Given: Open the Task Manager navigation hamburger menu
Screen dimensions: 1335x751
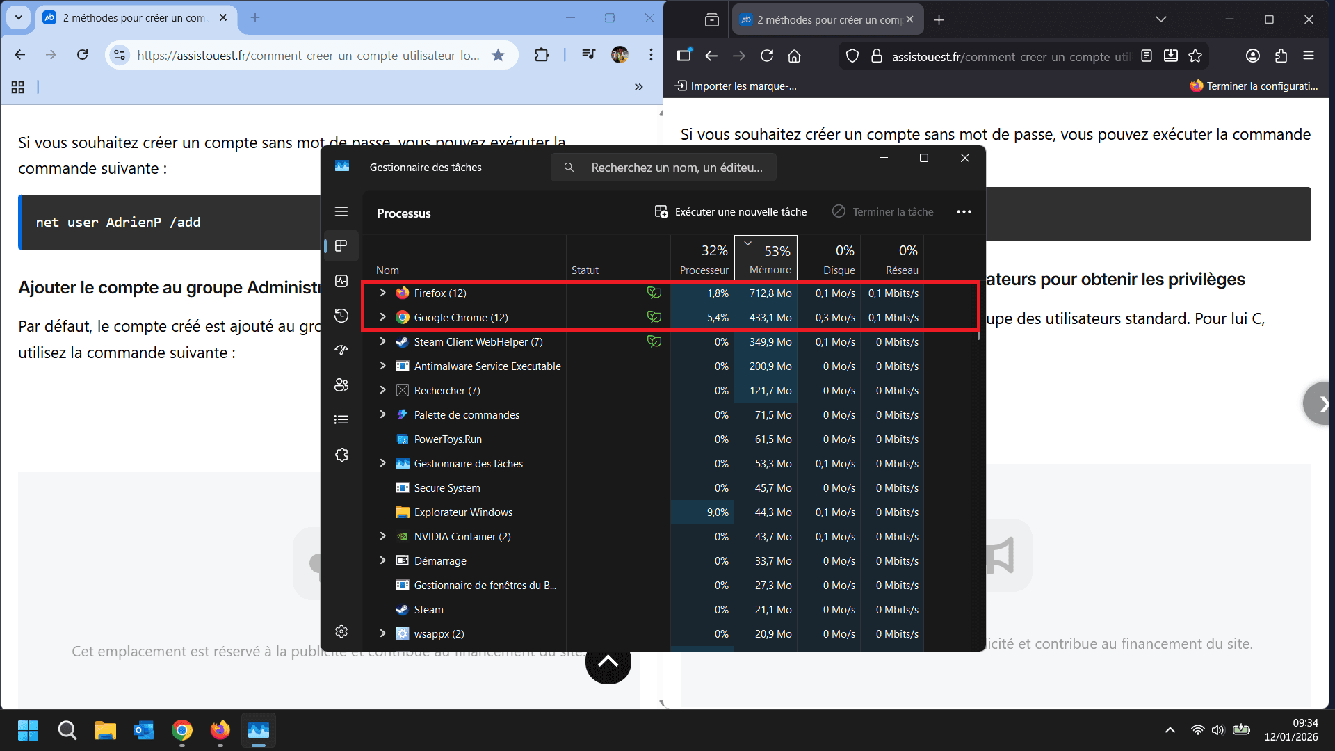Looking at the screenshot, I should click(x=341, y=211).
